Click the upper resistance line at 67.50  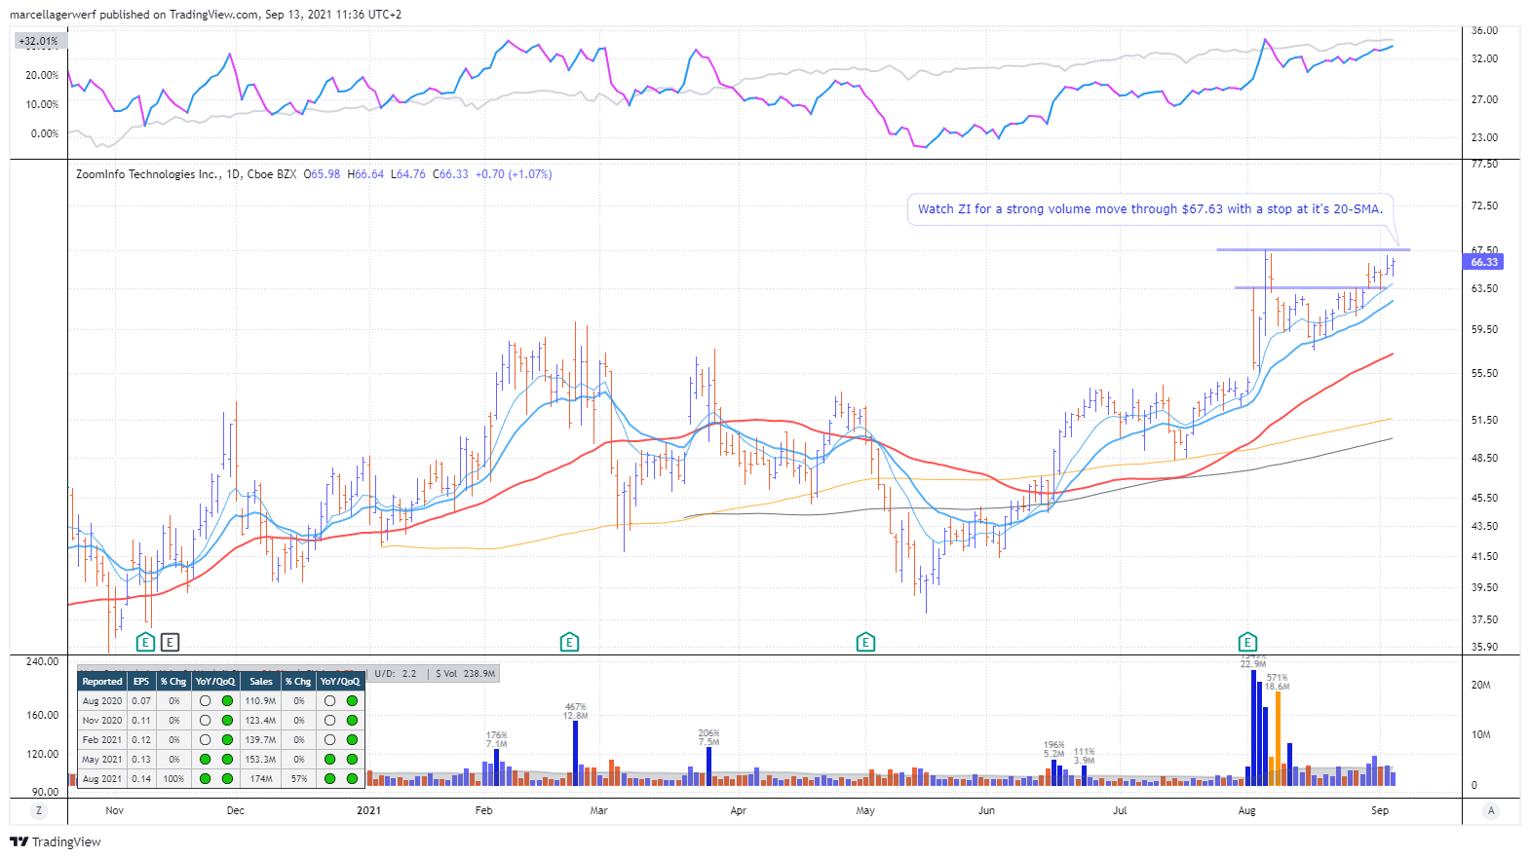[1313, 250]
